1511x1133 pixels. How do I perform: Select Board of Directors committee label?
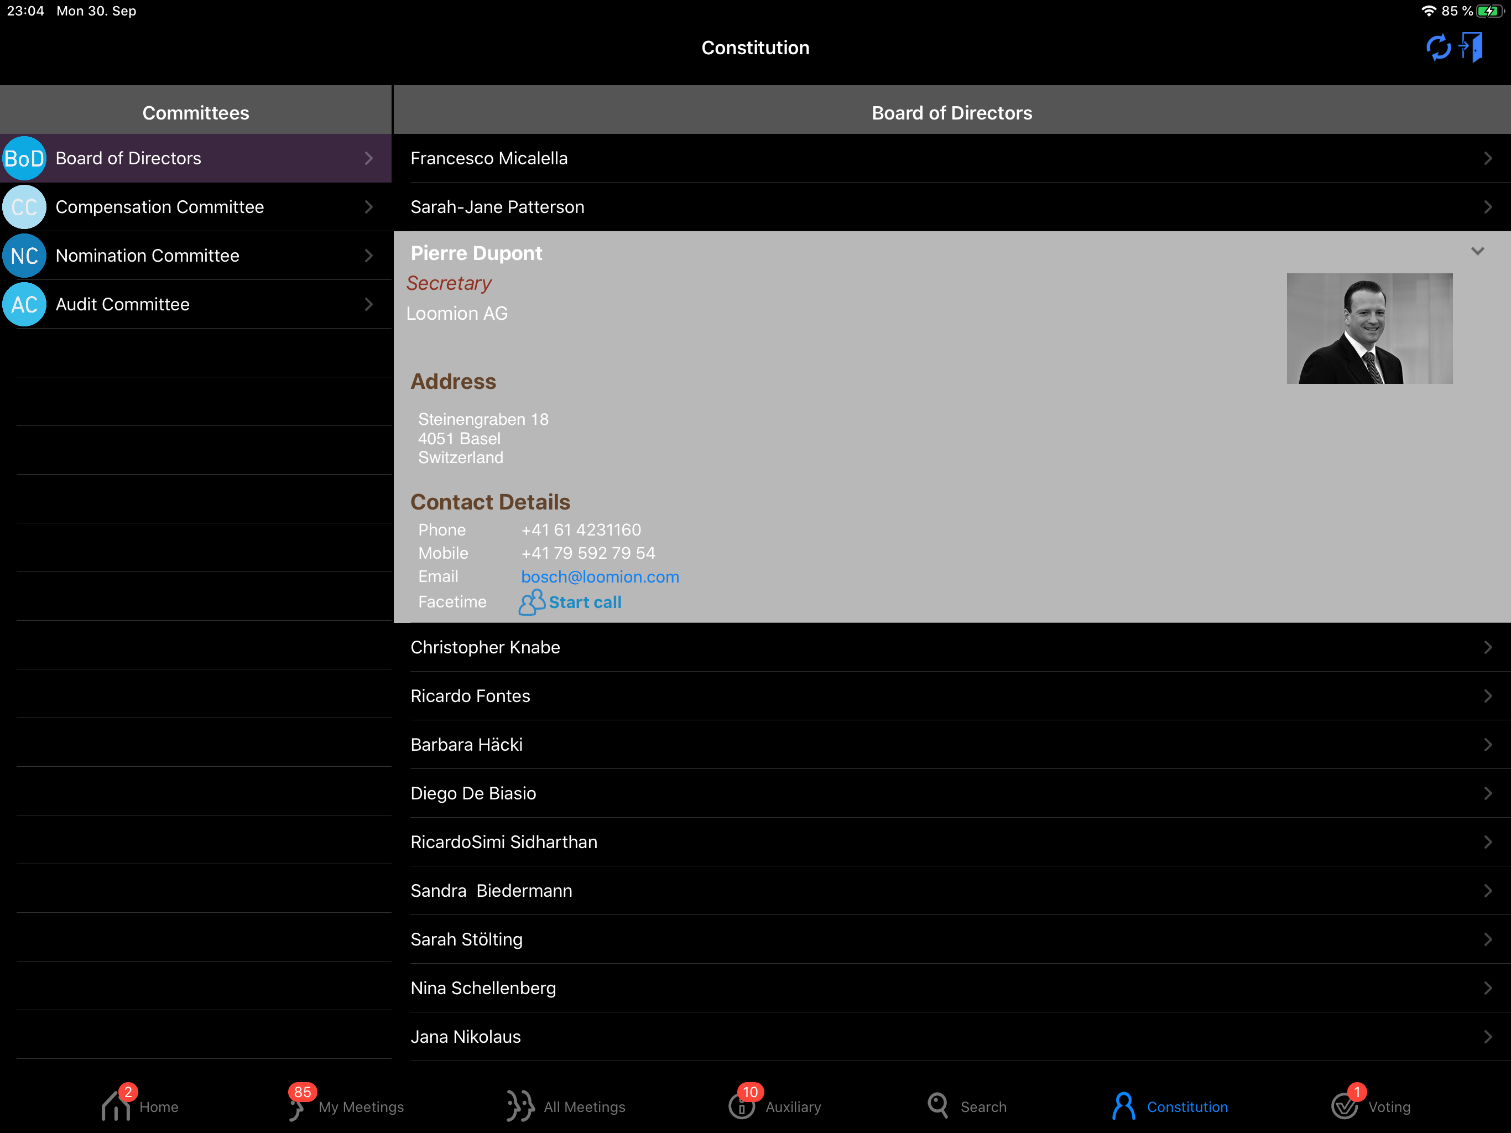coord(128,159)
